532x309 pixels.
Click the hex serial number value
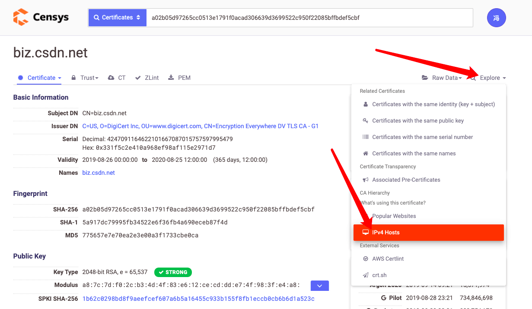156,148
